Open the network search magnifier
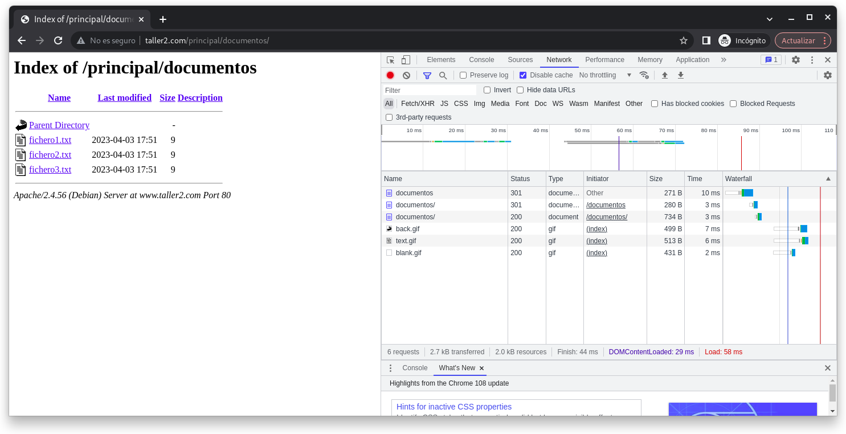The height and width of the screenshot is (434, 846). click(x=443, y=75)
